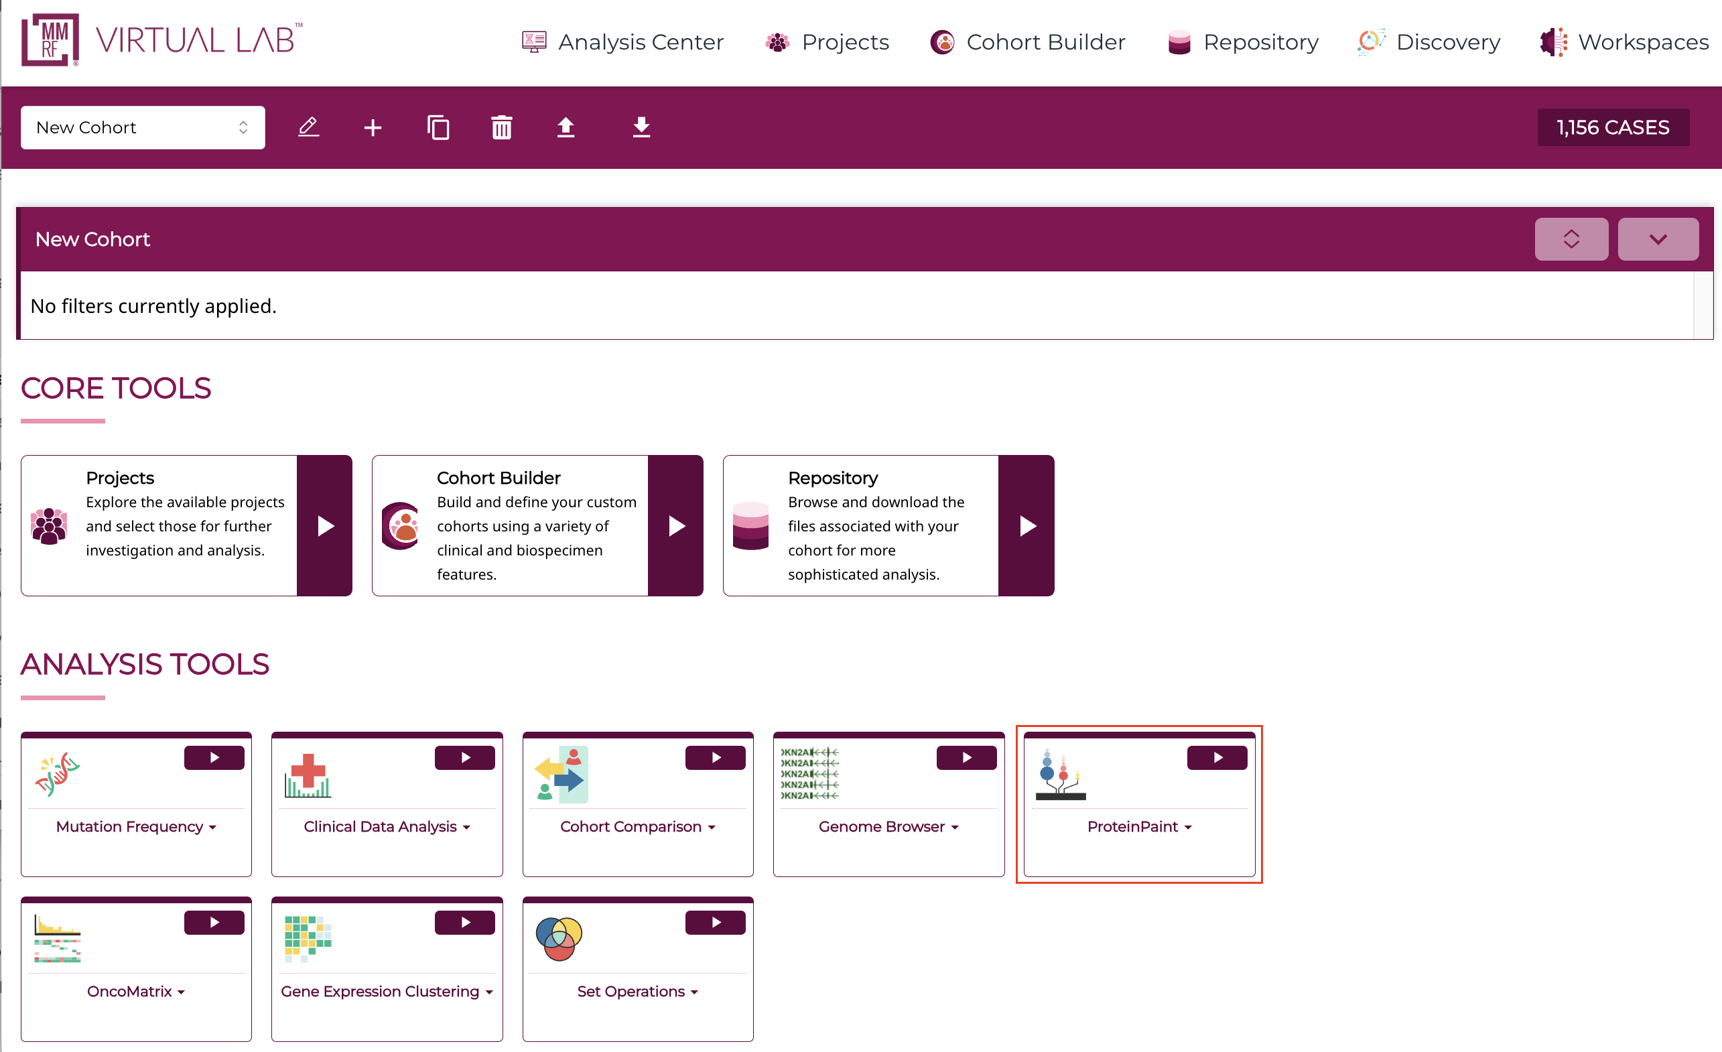Click the Mutation Frequency DNA icon
Screen dimensions: 1722x1052
coord(58,775)
